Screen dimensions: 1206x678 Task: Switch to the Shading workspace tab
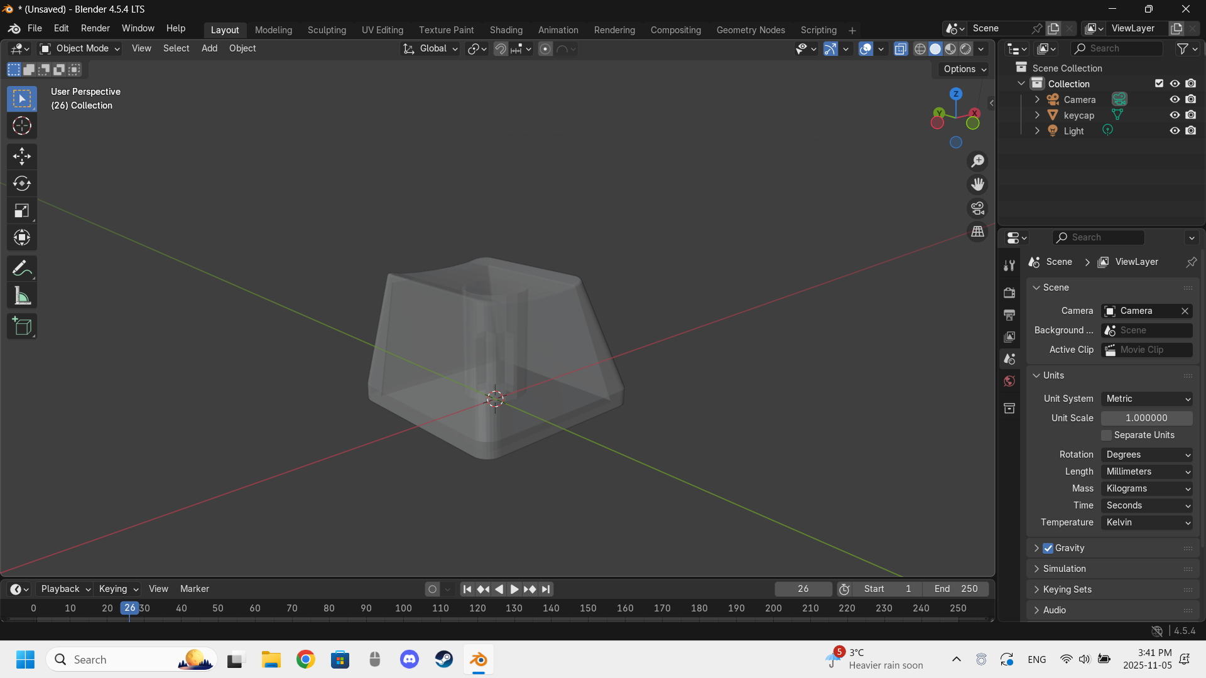pyautogui.click(x=506, y=30)
